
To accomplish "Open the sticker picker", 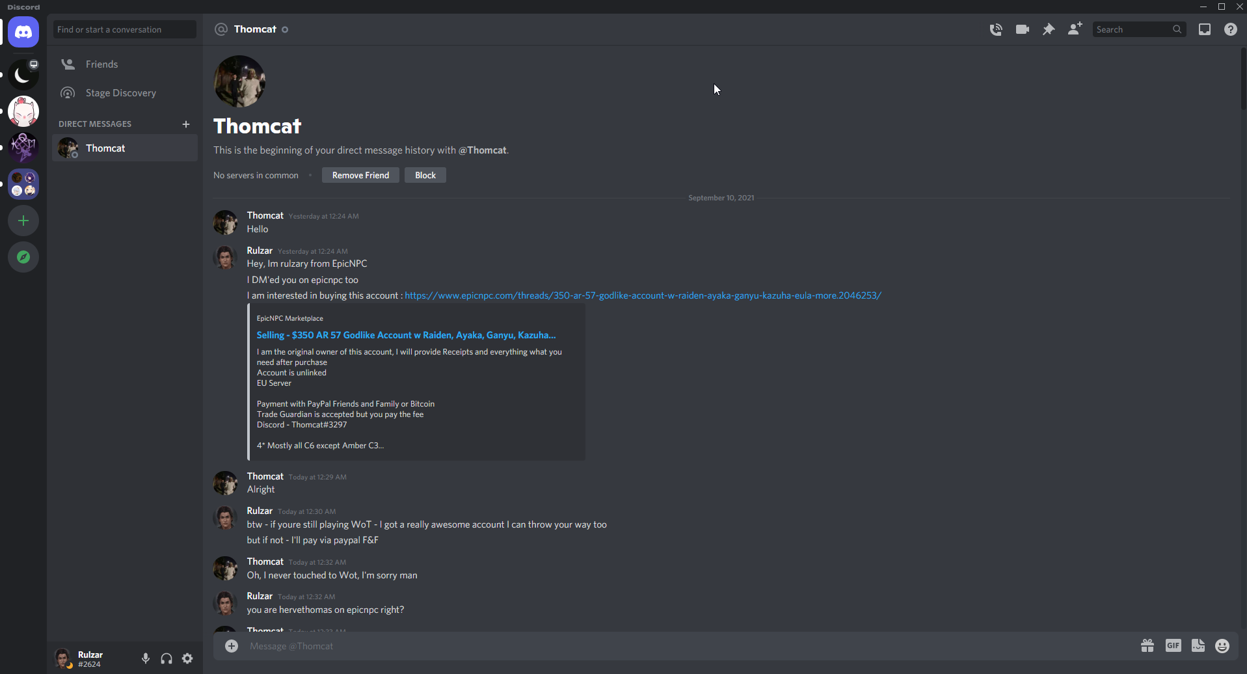I will coord(1198,645).
